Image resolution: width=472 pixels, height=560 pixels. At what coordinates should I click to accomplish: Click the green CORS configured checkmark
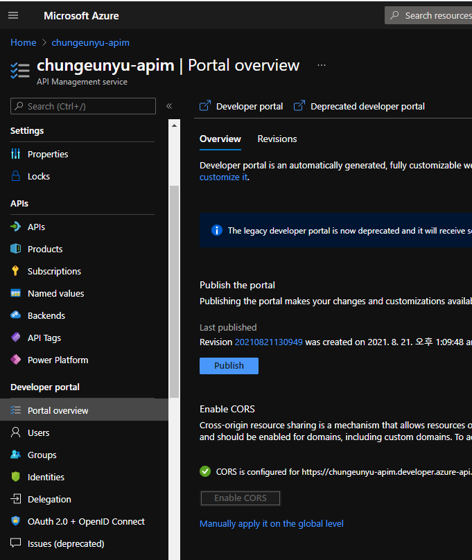coord(205,471)
